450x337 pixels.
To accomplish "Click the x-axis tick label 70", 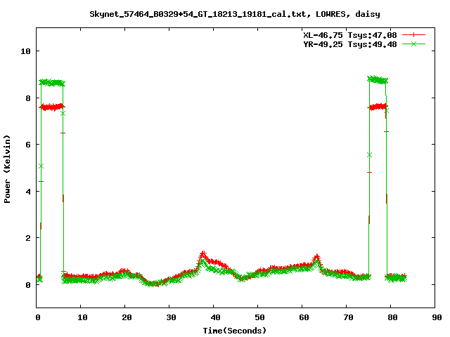I will click(348, 317).
